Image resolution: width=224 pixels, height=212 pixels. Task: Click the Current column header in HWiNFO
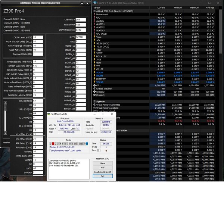pos(161,8)
